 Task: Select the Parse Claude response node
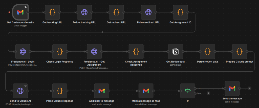coord(60,91)
